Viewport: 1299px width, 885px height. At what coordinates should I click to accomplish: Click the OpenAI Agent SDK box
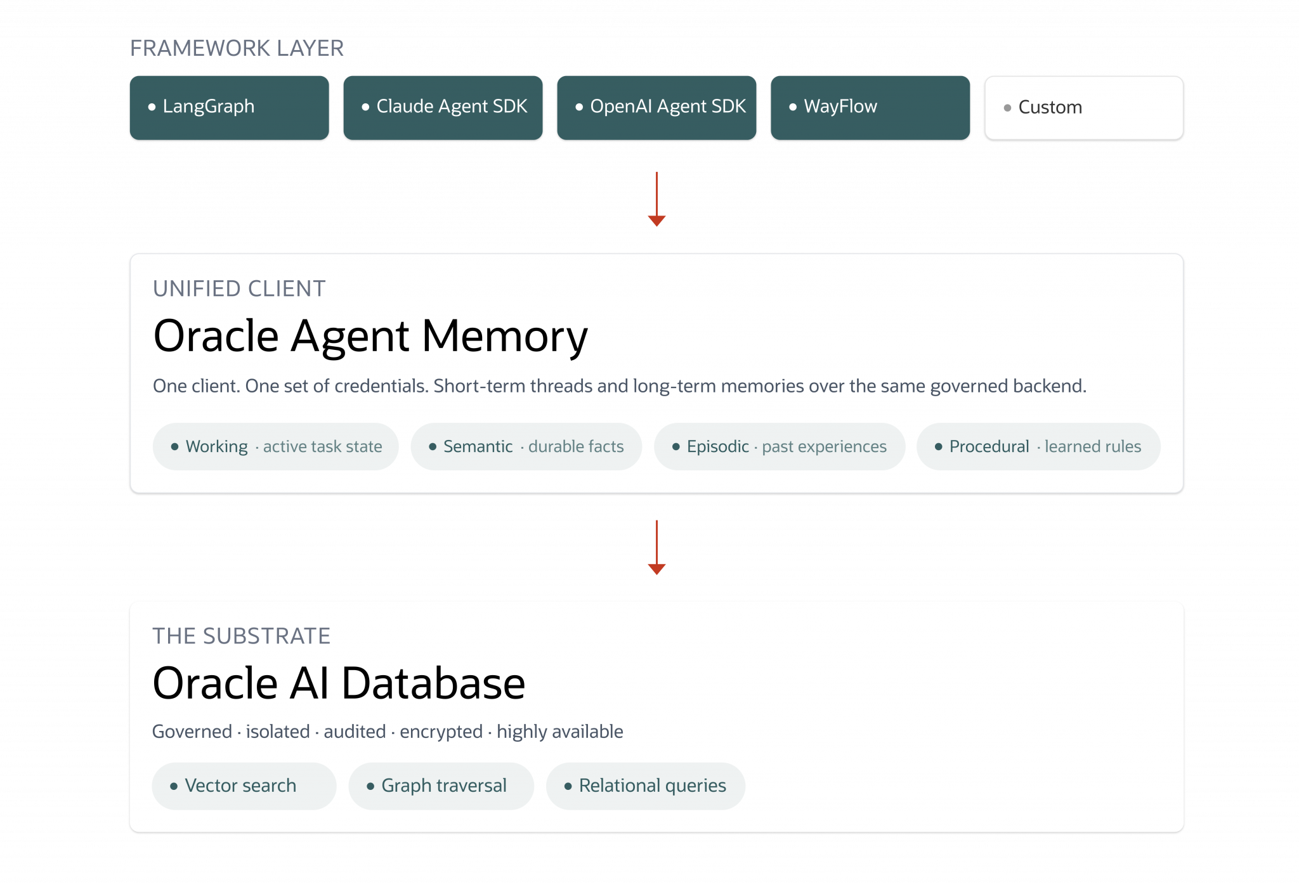656,108
